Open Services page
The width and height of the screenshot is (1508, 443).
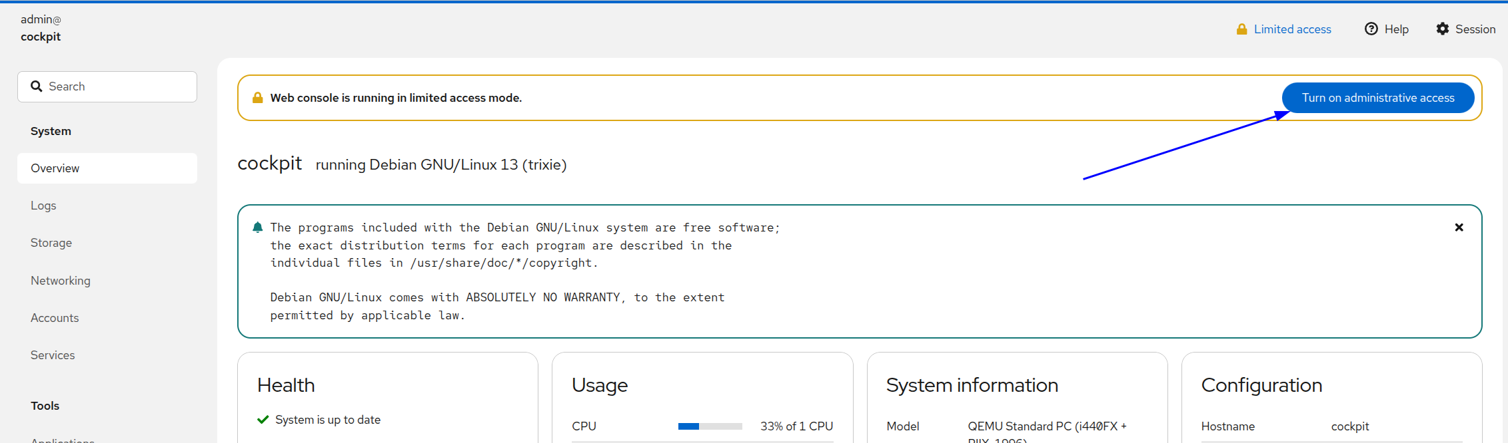tap(107, 355)
